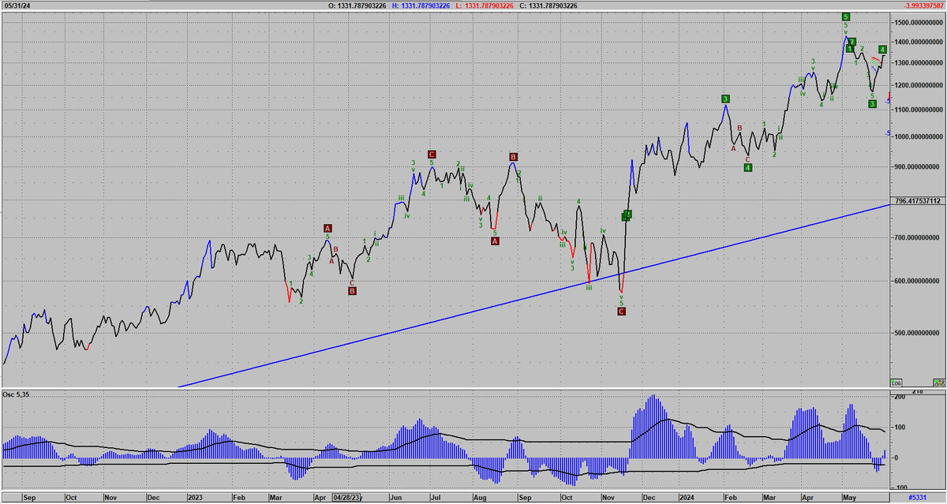This screenshot has width=947, height=504.
Task: Click the 05/31/24 date readout
Action: [16, 6]
